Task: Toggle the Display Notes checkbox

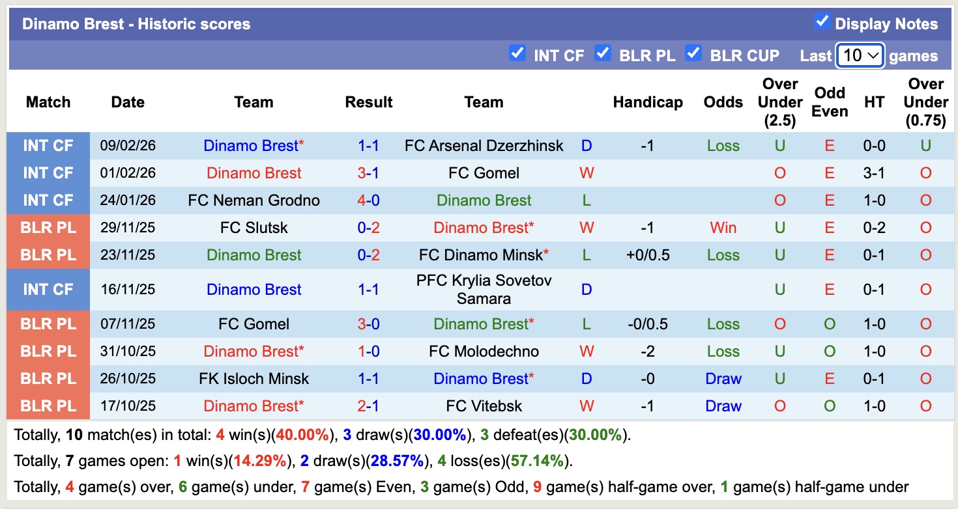Action: [x=822, y=22]
